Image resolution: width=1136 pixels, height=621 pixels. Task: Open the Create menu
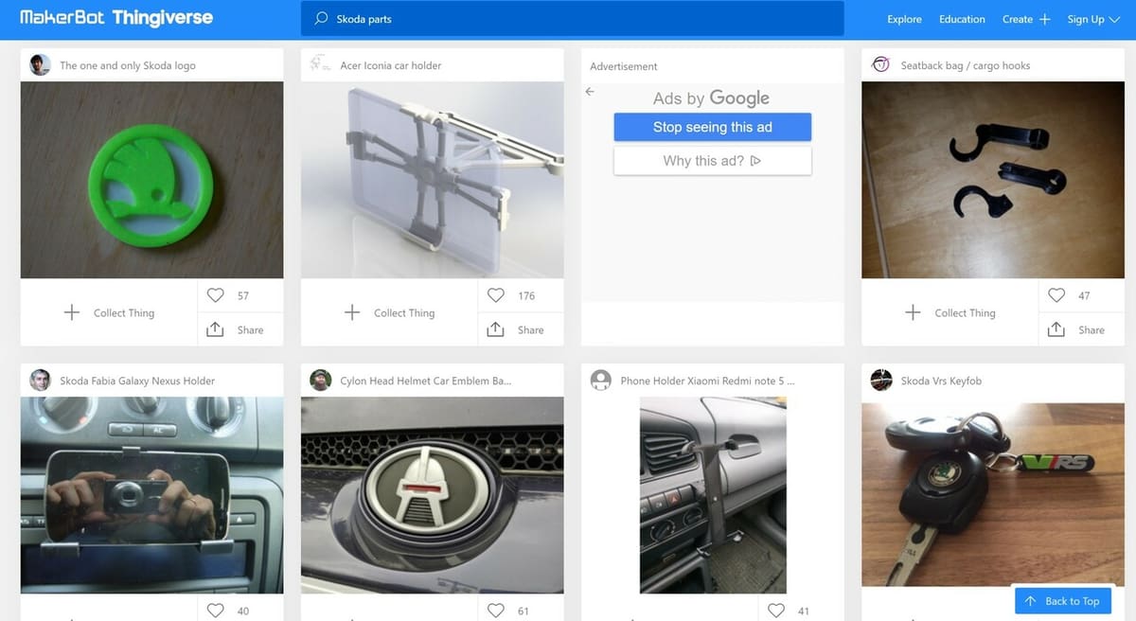coord(1018,19)
